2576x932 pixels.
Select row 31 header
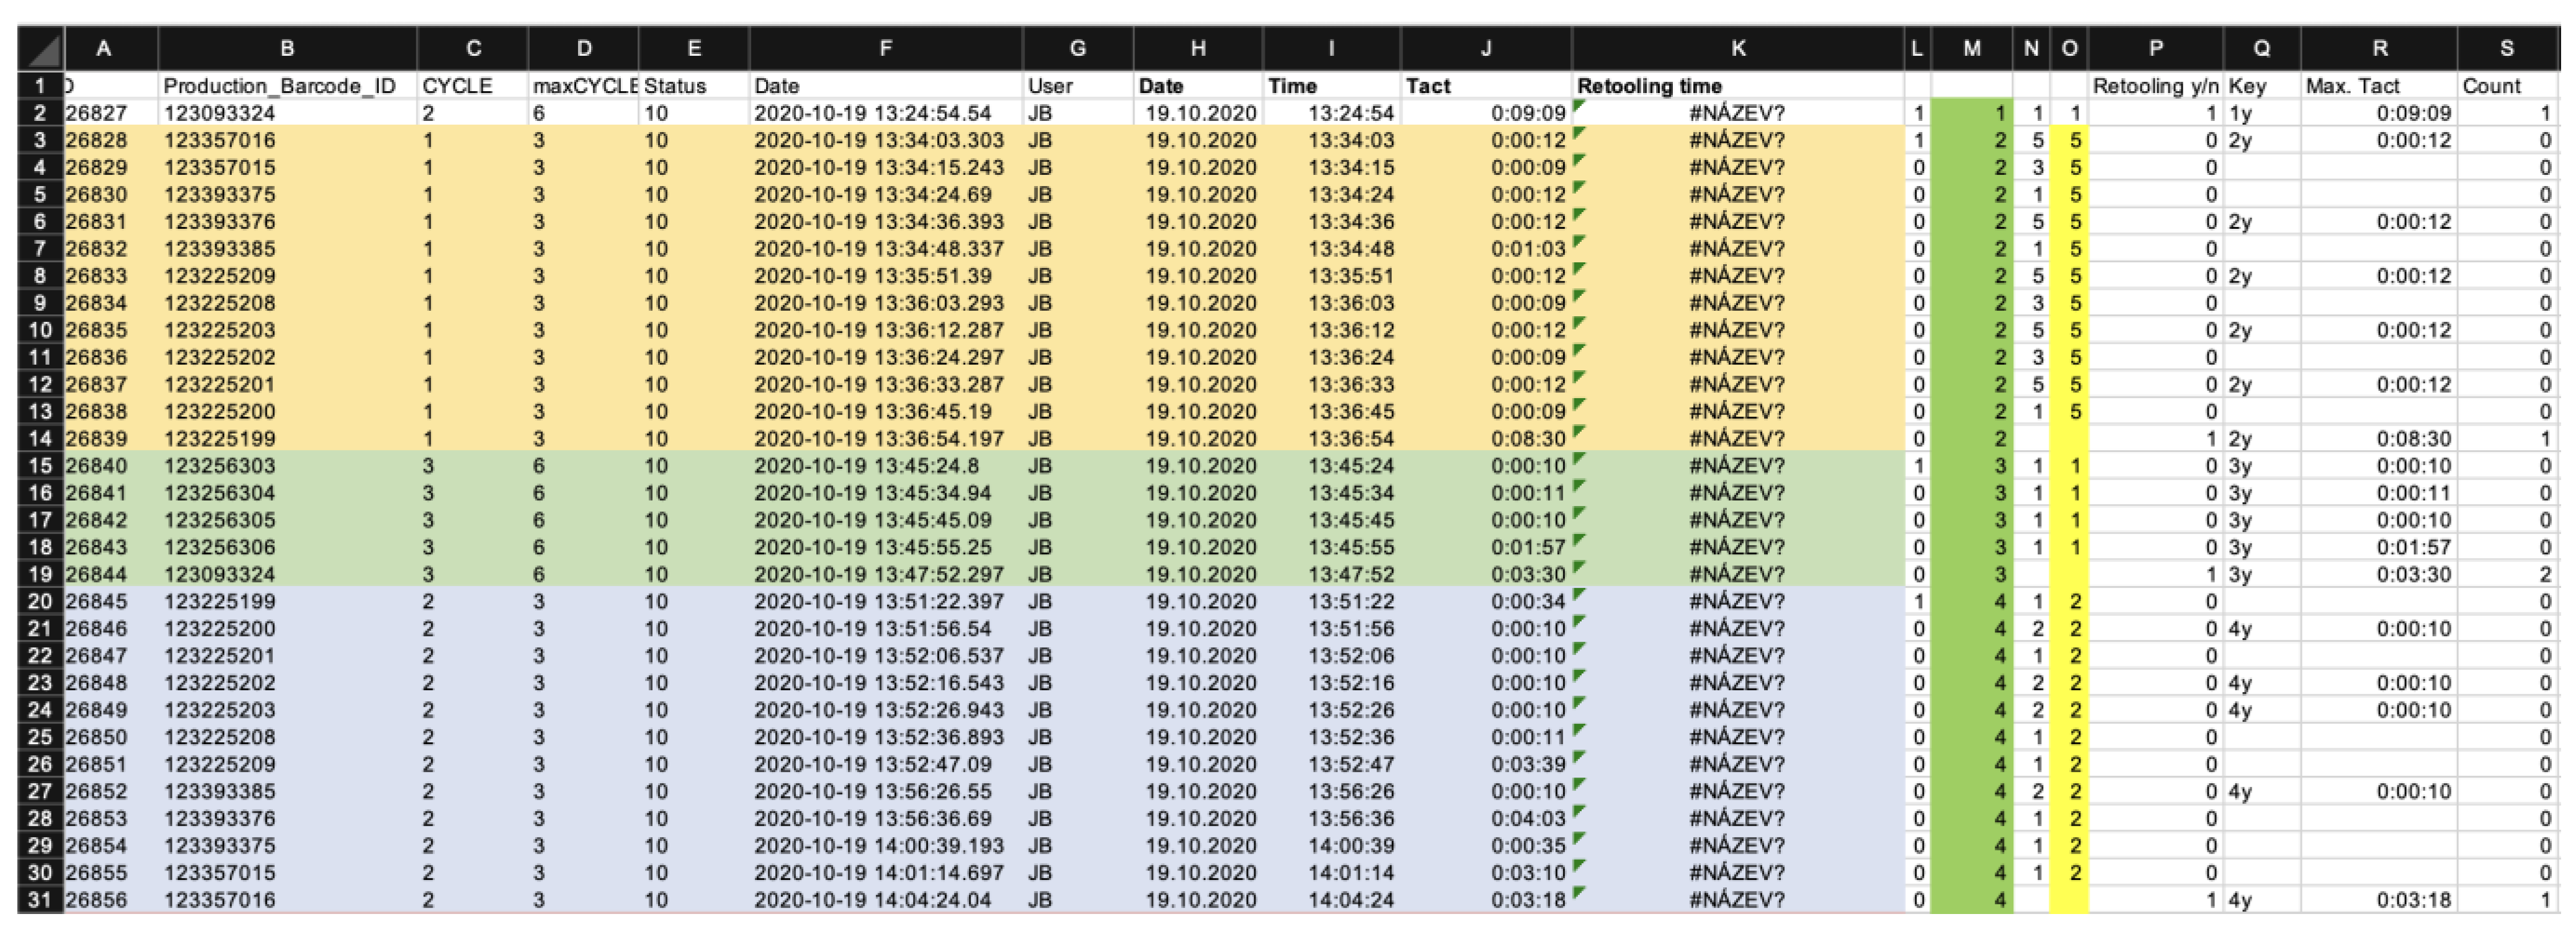pos(40,900)
